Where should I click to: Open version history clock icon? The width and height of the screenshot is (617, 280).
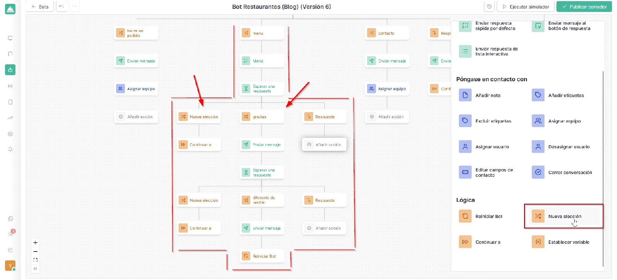pos(489,7)
